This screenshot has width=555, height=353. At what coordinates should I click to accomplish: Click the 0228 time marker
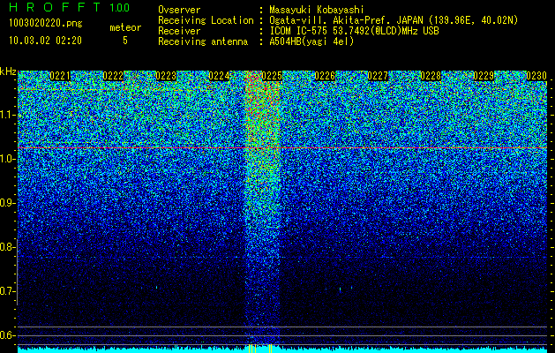(x=431, y=76)
